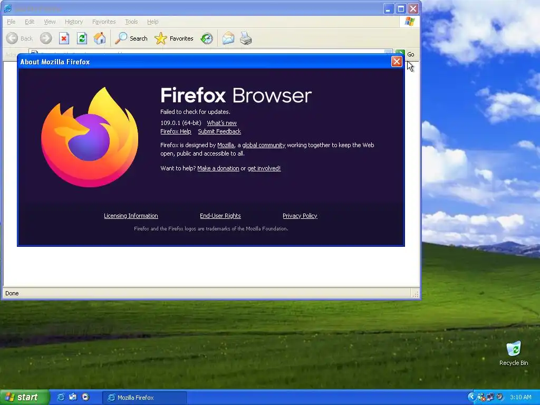Open the File menu

coord(11,22)
